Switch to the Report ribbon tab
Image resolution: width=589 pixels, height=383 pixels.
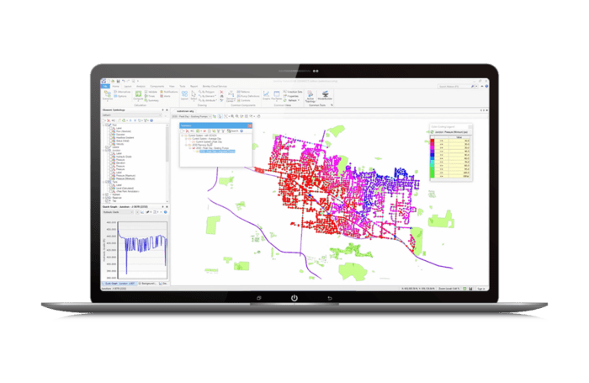194,87
